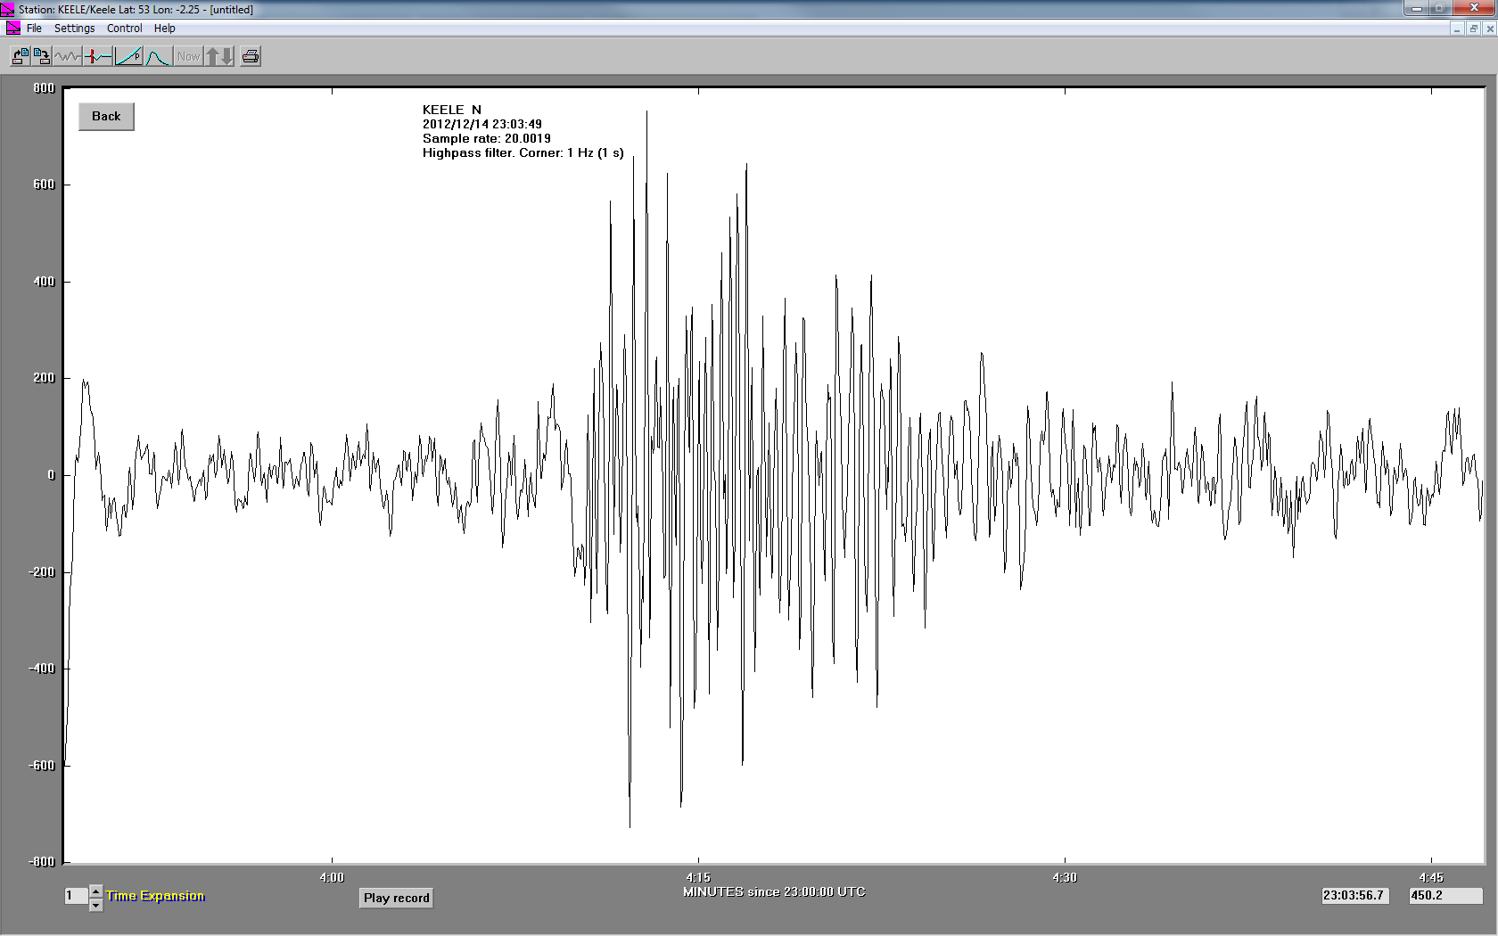
Task: Click the '2012/12/14 23:03:49' timestamp text
Action: (x=482, y=124)
